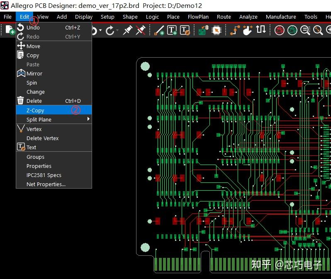Click the Fix (pin) toolbar icon
This screenshot has width=331, height=279.
pyautogui.click(x=128, y=30)
